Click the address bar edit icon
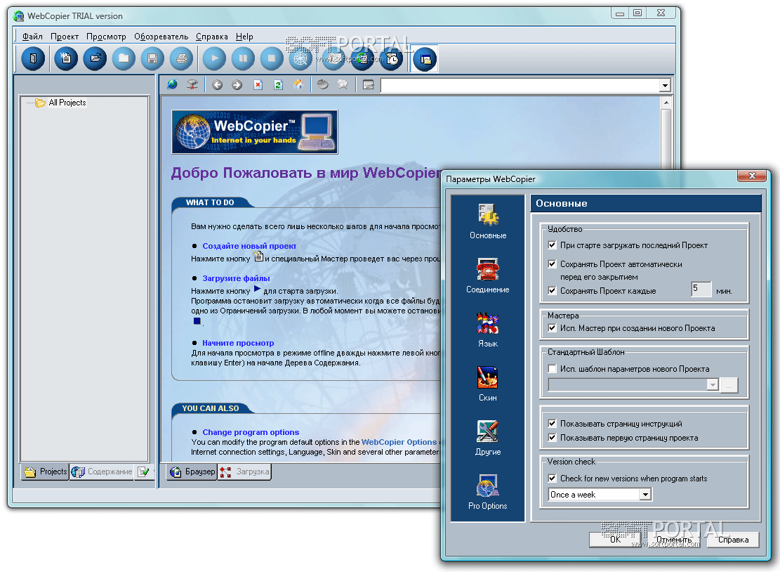The height and width of the screenshot is (572, 780). tap(369, 85)
